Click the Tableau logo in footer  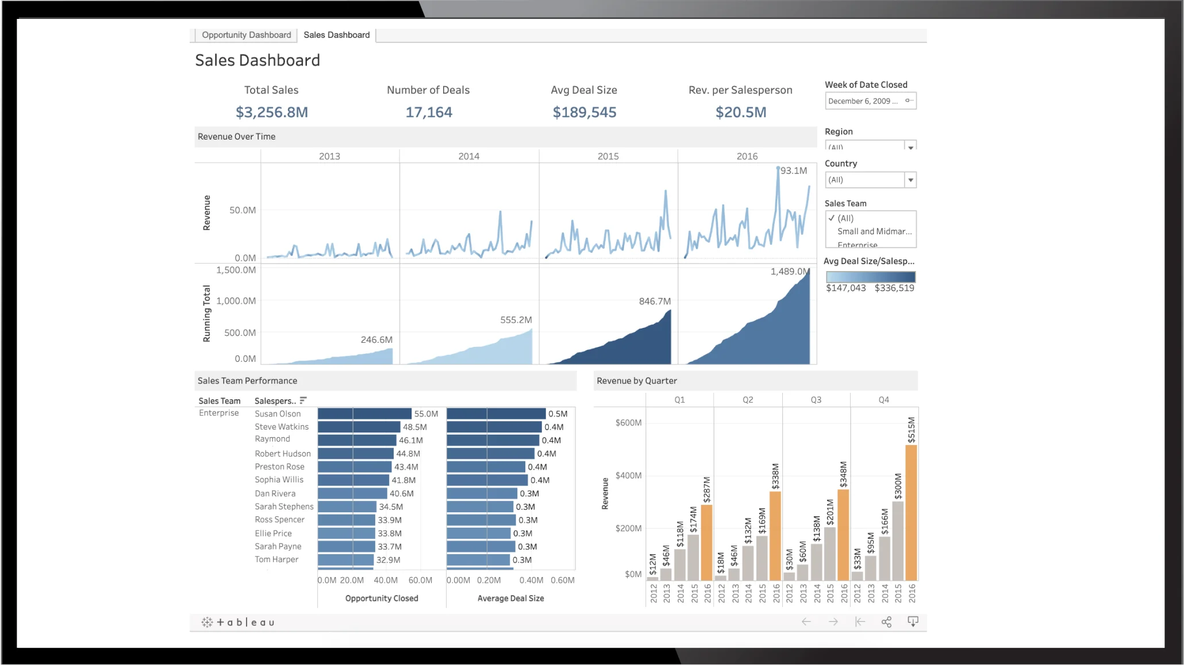(x=238, y=622)
